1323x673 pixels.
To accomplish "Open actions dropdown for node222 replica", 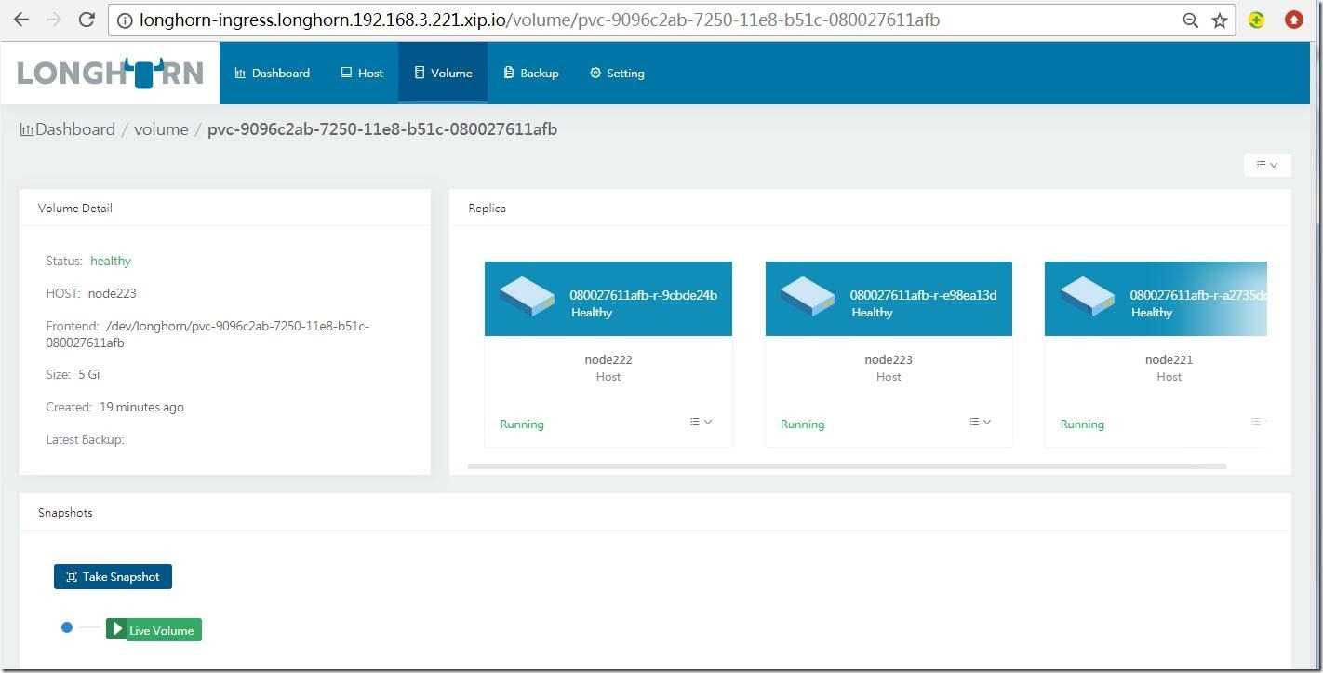I will (x=701, y=422).
